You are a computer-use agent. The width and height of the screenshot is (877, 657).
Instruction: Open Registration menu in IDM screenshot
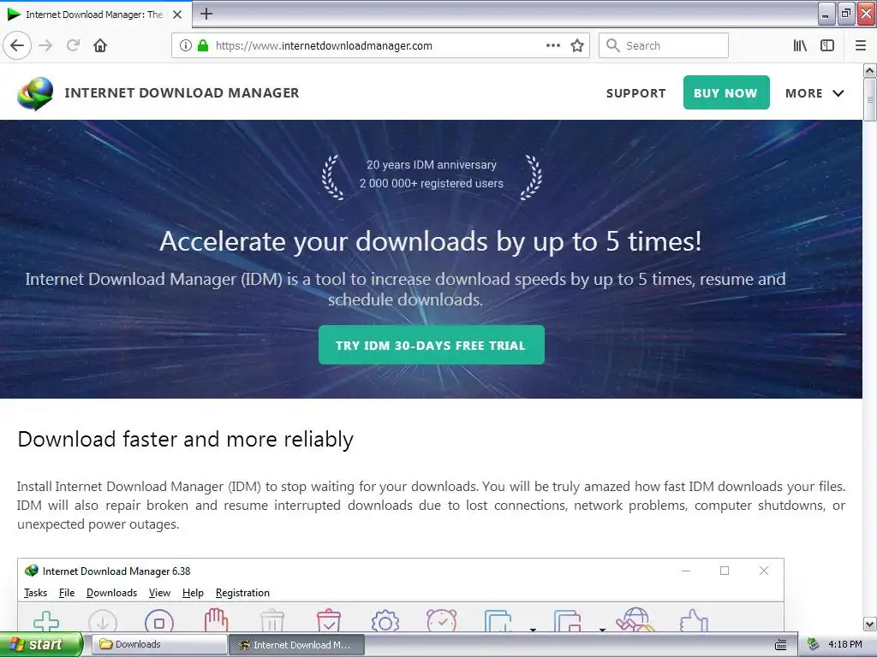pos(242,593)
